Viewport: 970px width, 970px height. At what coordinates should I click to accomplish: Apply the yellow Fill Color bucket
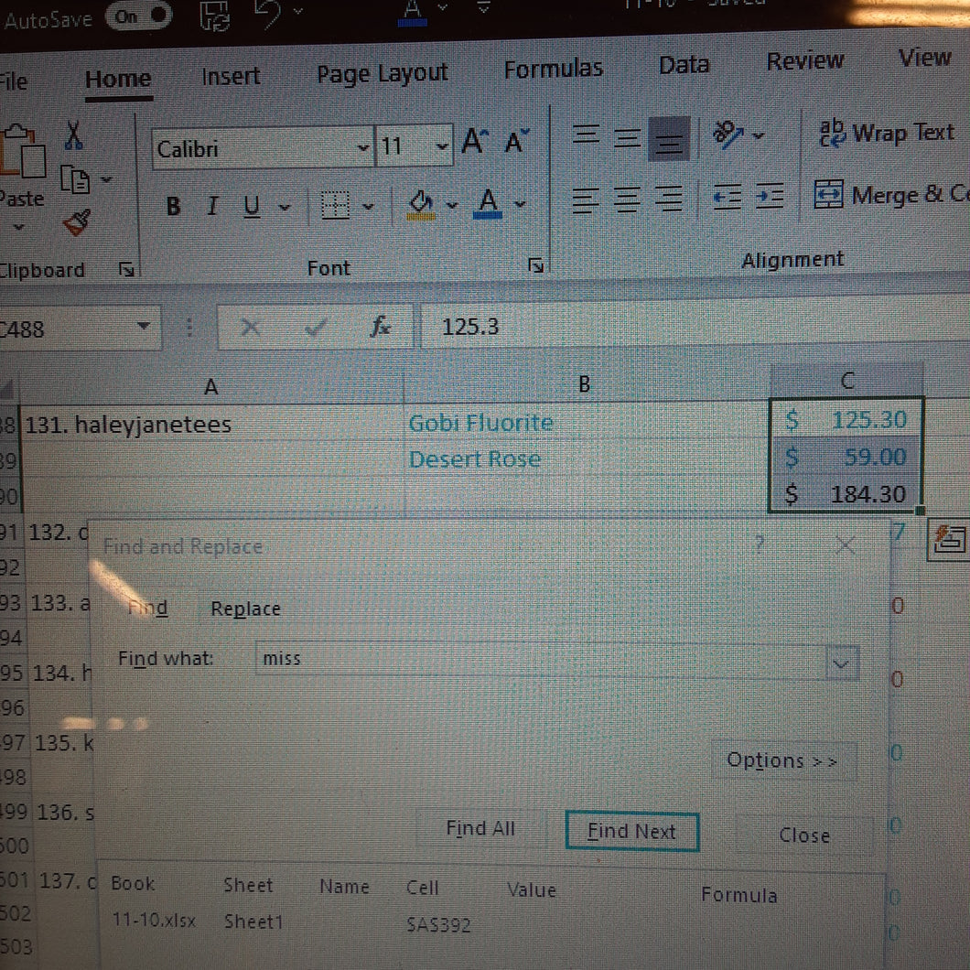pos(421,203)
